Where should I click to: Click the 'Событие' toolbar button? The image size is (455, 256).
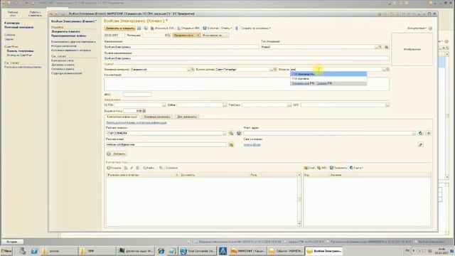[210, 28]
